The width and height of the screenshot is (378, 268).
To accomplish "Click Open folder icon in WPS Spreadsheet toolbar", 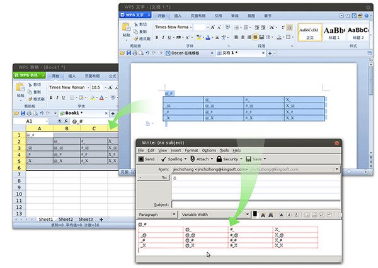I will coord(16,113).
